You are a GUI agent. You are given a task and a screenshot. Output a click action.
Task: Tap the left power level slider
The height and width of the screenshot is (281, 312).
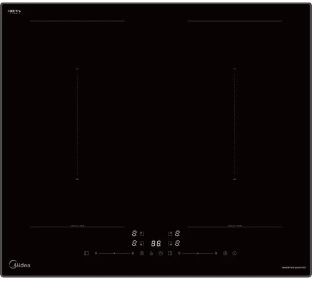114,253
